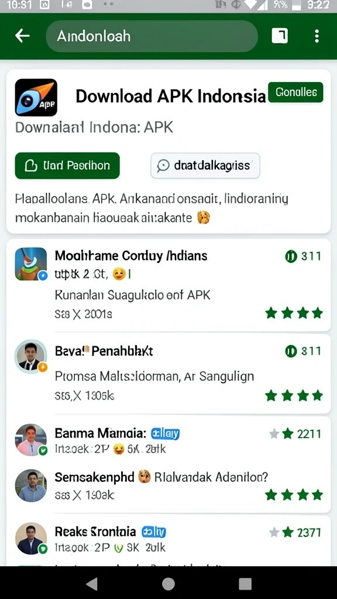The height and width of the screenshot is (599, 337).
Task: Tap the white square icon in header
Action: pyautogui.click(x=280, y=36)
